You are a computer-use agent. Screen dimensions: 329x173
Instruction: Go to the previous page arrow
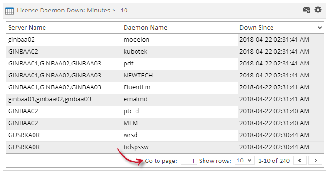click(300, 161)
